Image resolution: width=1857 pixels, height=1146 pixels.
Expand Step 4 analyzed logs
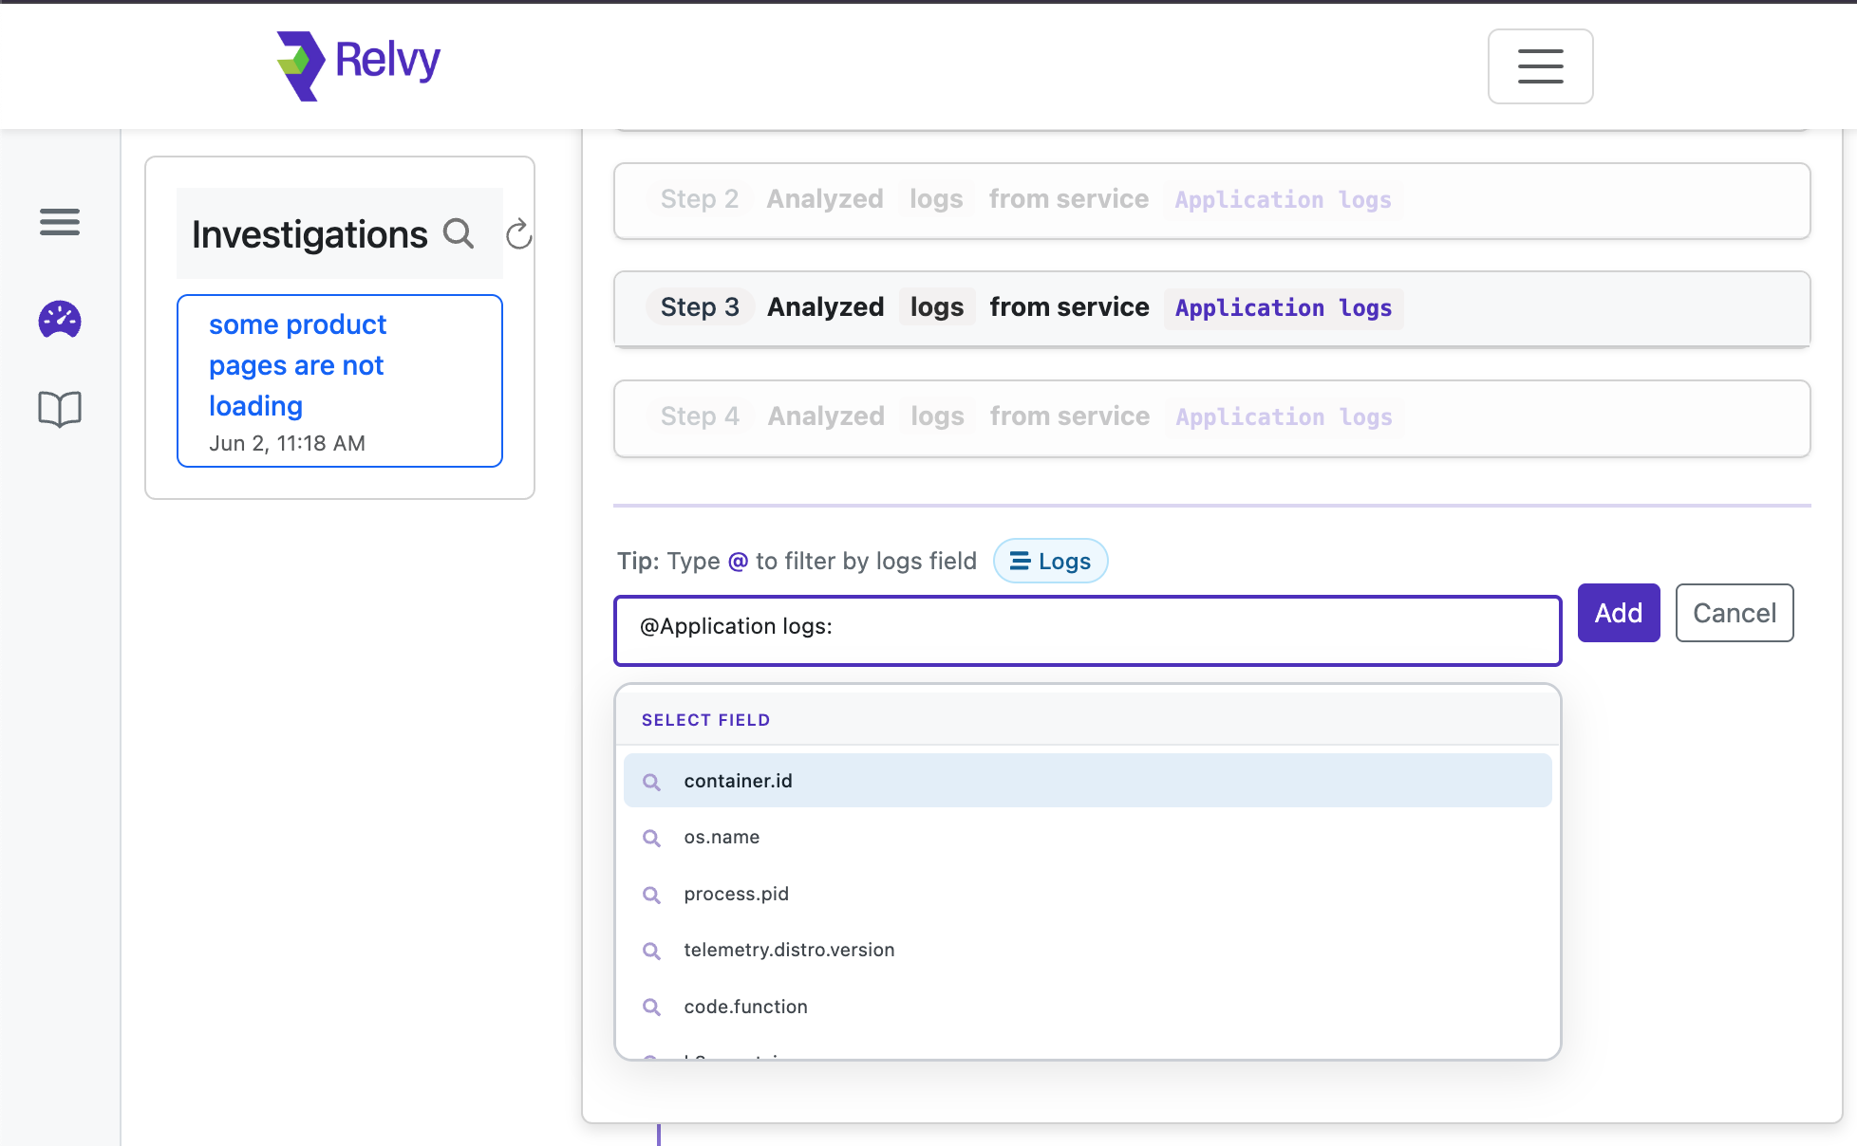1211,417
